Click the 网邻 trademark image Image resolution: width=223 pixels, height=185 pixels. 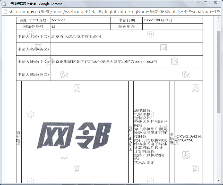pos(74,136)
